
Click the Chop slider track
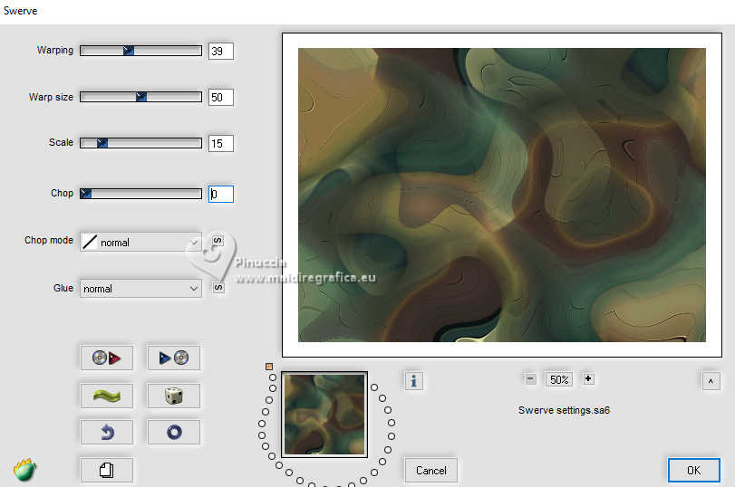click(140, 194)
